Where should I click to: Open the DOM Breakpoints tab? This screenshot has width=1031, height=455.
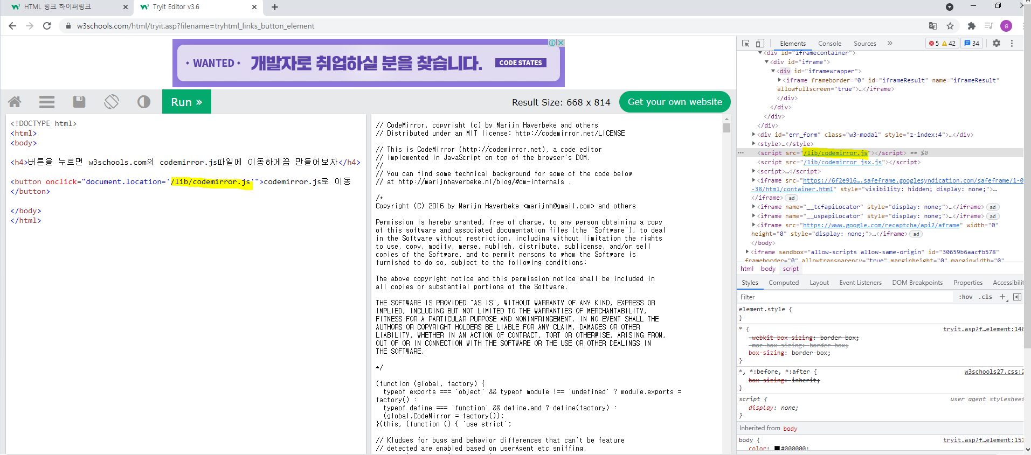click(x=917, y=283)
